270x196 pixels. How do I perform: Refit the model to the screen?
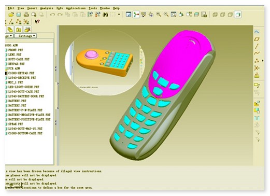(x=174, y=15)
